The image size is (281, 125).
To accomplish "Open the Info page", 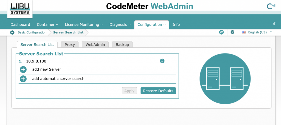I will (176, 25).
